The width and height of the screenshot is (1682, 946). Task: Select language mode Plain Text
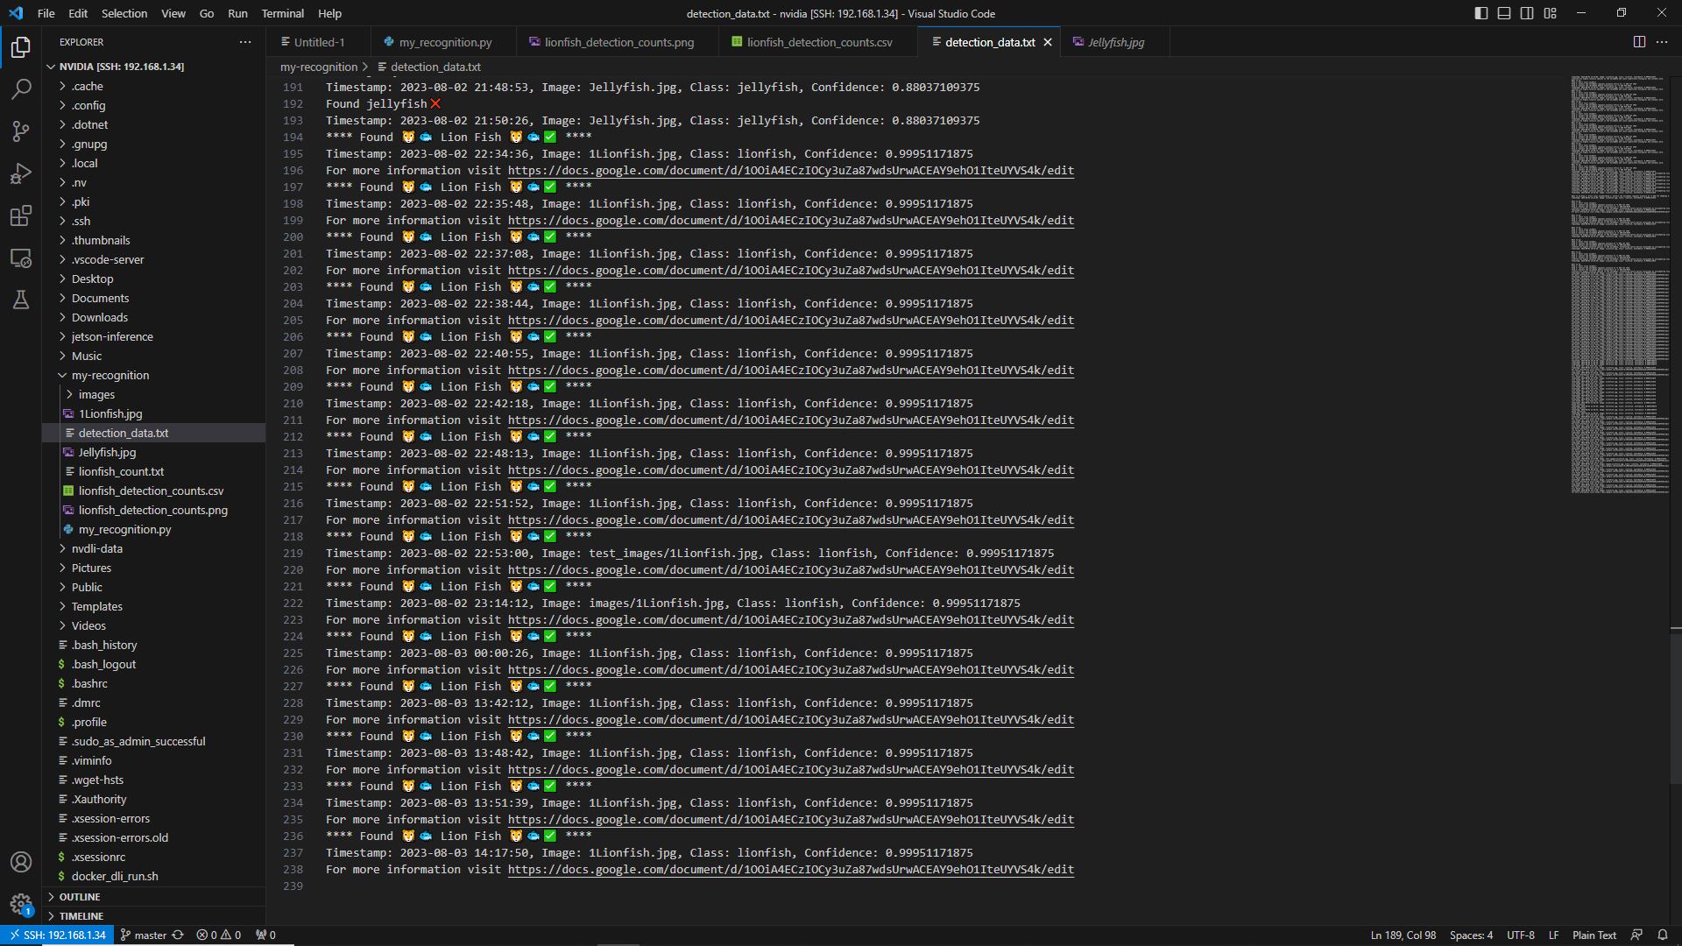click(x=1594, y=935)
